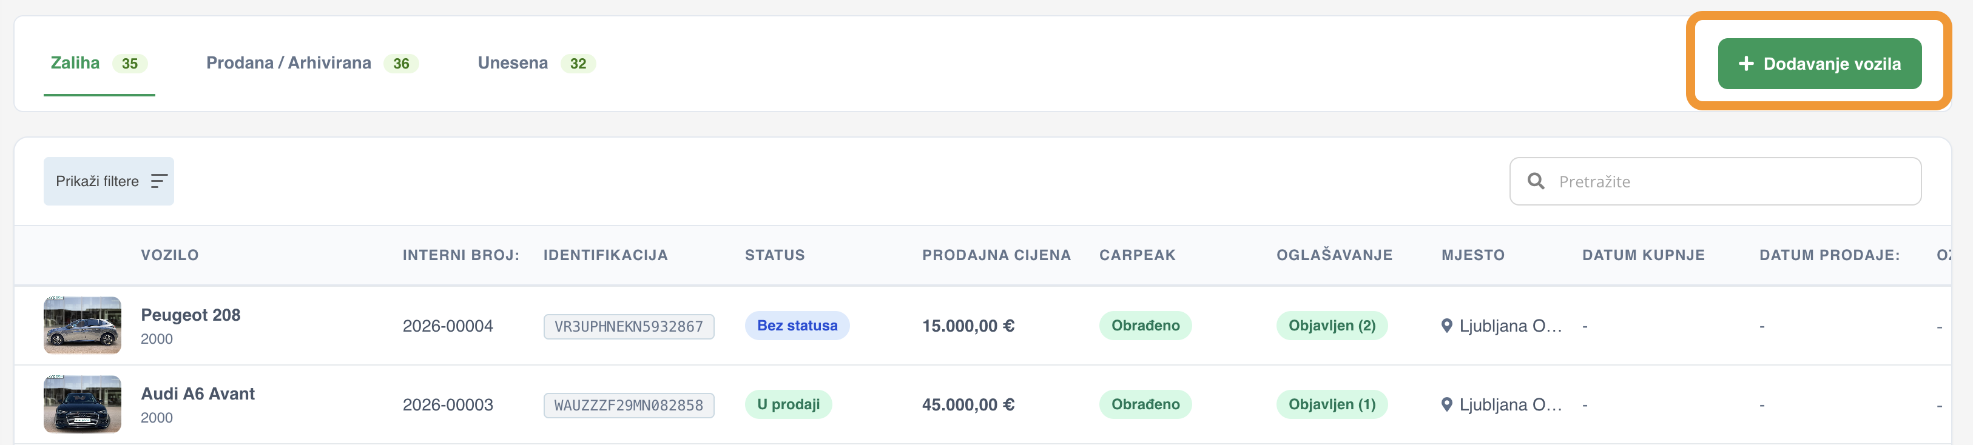Open the Peugeot 208 vehicle name
The height and width of the screenshot is (445, 1973).
[x=191, y=315]
